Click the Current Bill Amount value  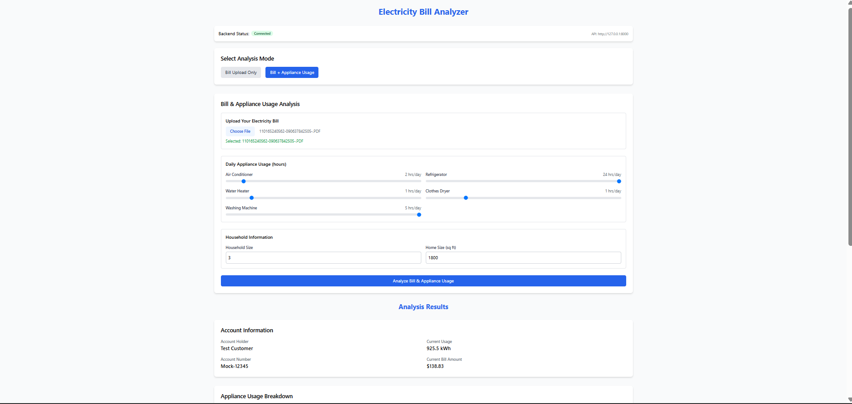[435, 366]
